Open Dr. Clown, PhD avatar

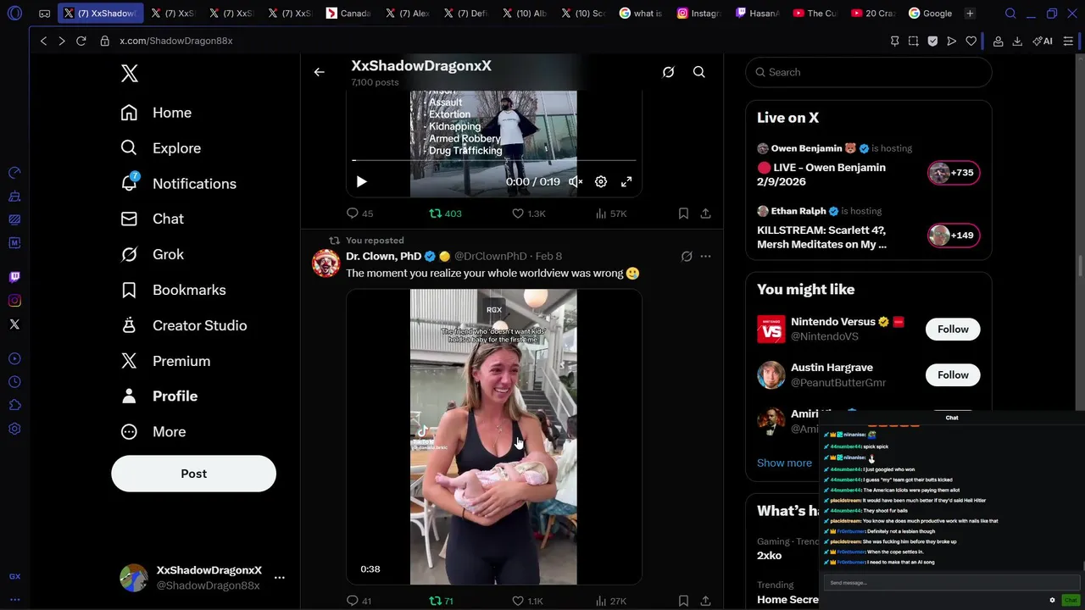point(325,263)
